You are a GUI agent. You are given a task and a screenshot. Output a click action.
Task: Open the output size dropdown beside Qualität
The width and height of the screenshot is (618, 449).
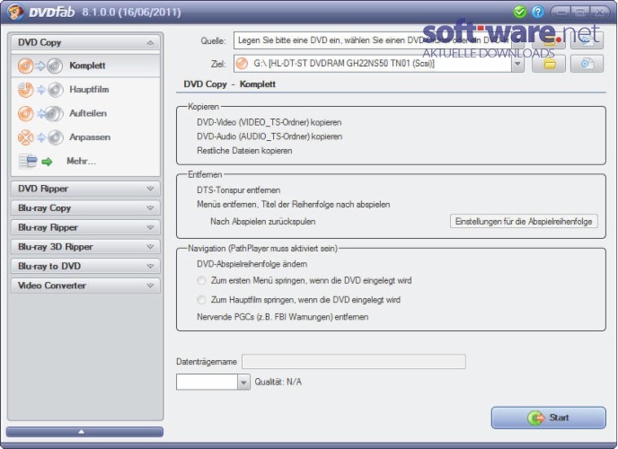coord(243,382)
